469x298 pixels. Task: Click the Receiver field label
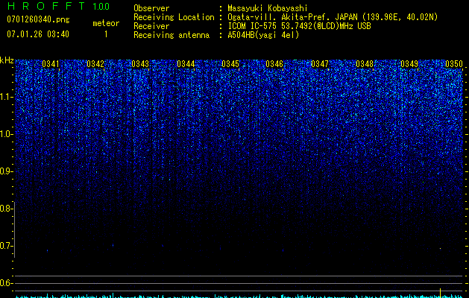(x=151, y=26)
